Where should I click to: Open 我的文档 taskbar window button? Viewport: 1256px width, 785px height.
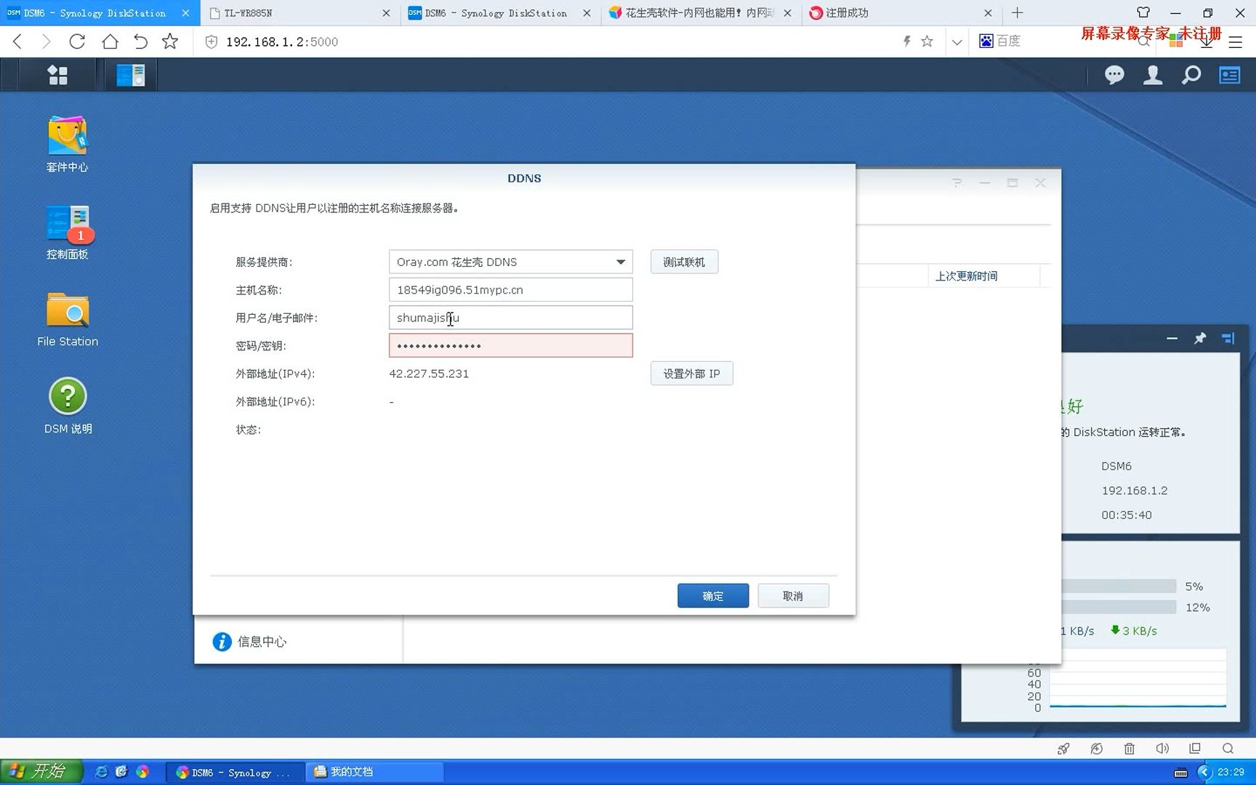tap(375, 772)
